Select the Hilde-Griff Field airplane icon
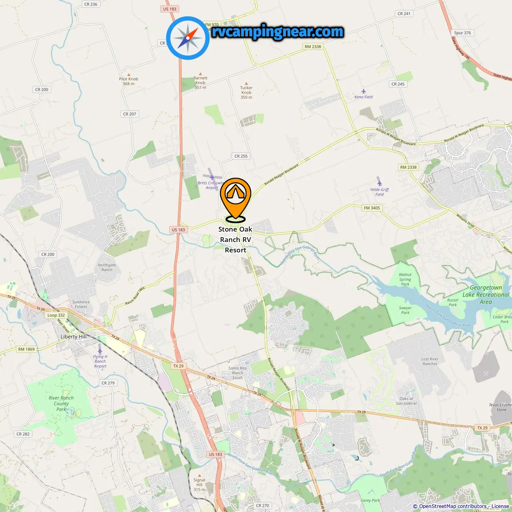This screenshot has width=512, height=512. pos(379,184)
